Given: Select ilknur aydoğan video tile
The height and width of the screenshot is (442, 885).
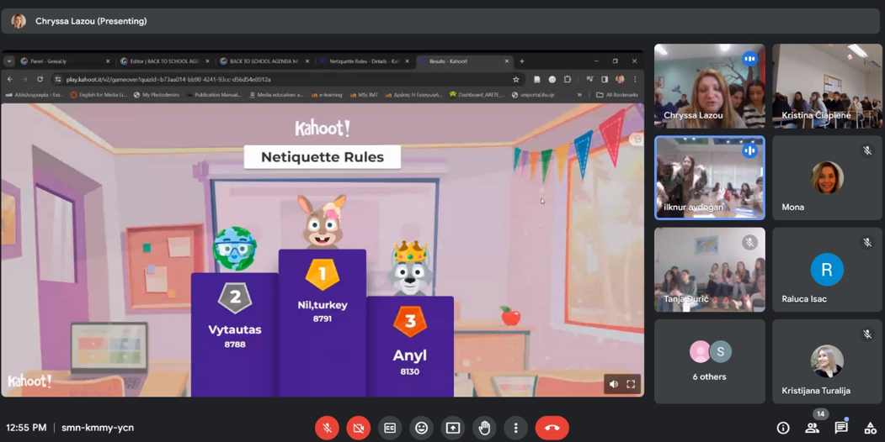Looking at the screenshot, I should coord(710,178).
